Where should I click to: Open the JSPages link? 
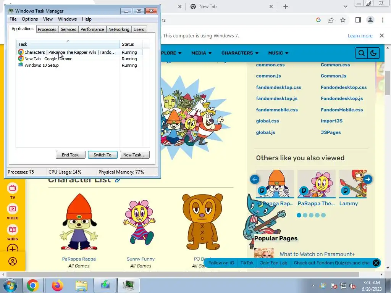coord(331,132)
